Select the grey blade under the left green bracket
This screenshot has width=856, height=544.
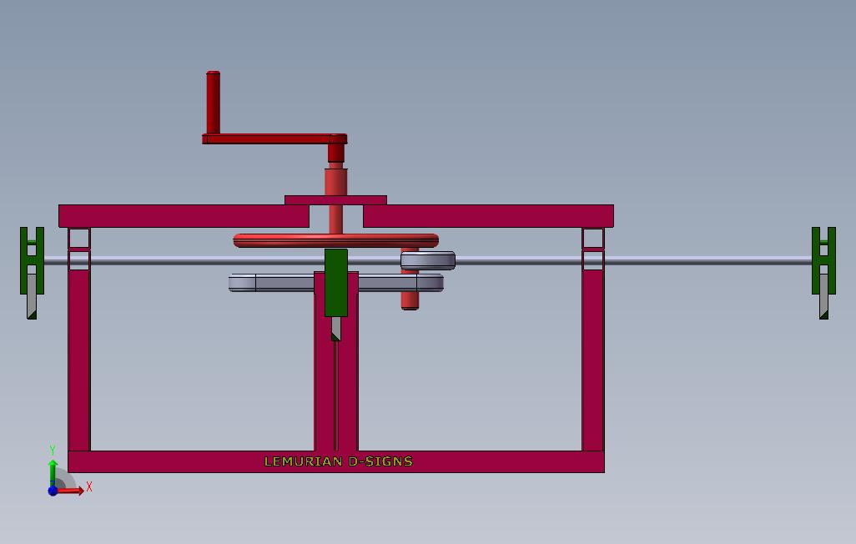[x=32, y=296]
